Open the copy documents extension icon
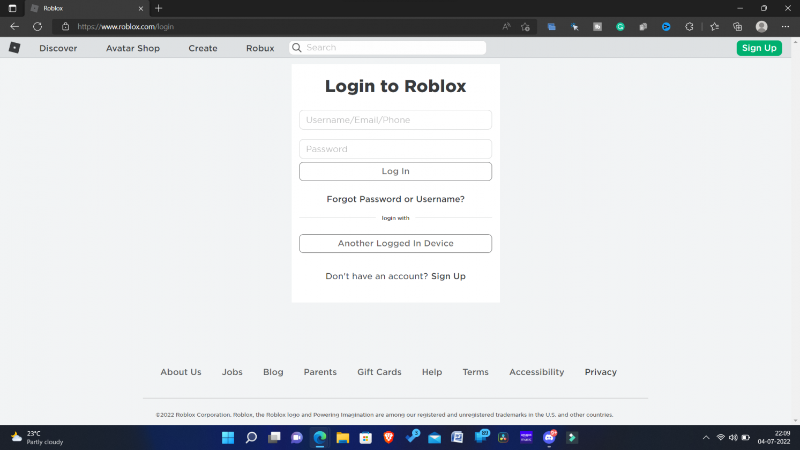 coord(643,27)
